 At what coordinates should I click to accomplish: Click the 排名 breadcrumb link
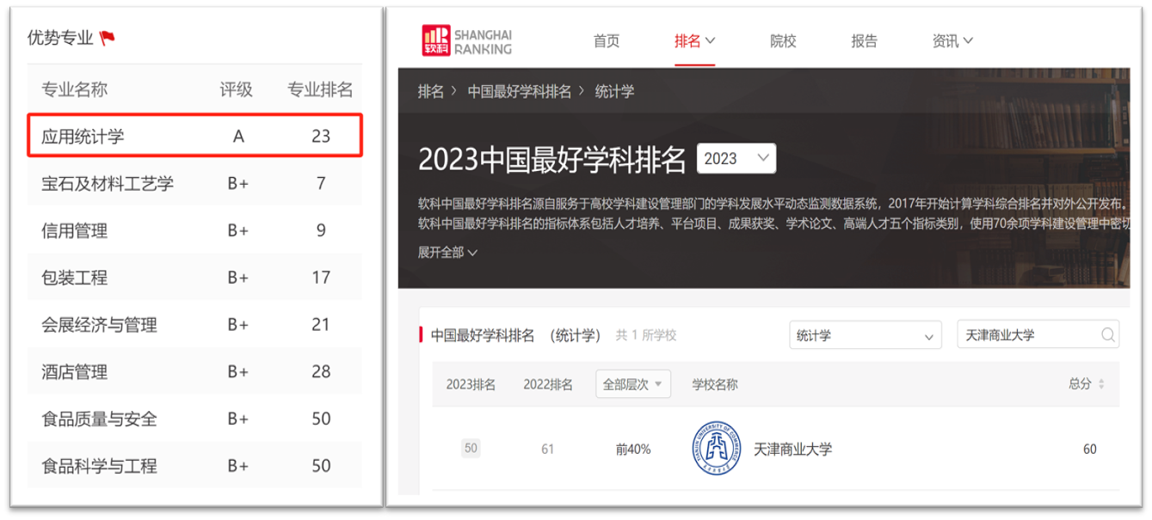click(430, 91)
